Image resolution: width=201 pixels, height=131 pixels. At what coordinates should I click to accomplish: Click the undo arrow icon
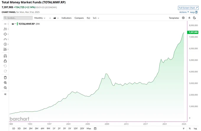pyautogui.click(x=5, y=66)
